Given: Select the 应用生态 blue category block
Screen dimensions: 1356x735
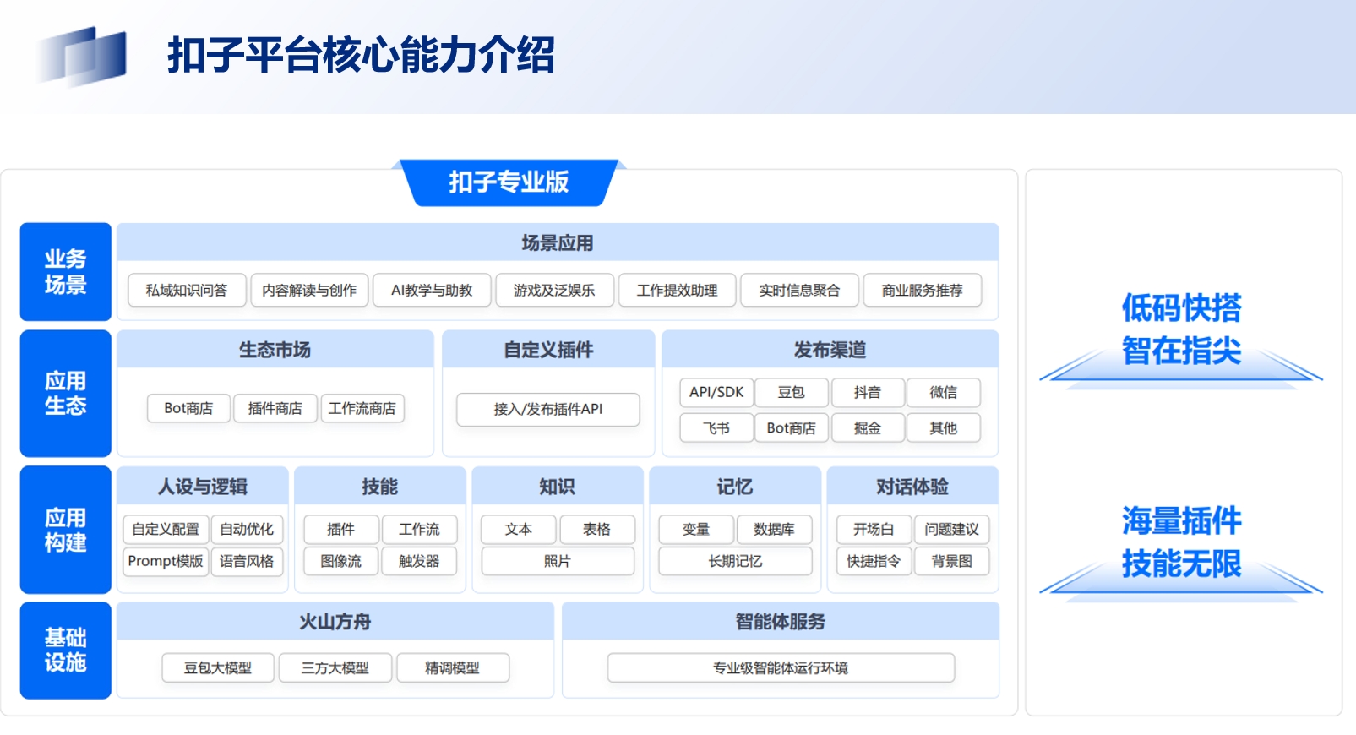Looking at the screenshot, I should coord(66,394).
